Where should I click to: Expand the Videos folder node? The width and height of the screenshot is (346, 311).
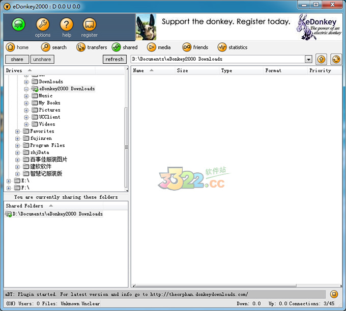point(26,124)
